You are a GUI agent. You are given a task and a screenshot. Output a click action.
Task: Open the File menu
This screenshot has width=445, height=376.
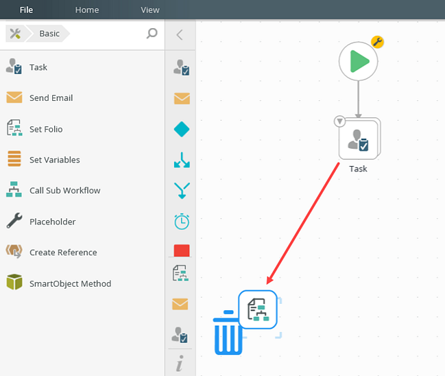click(26, 10)
